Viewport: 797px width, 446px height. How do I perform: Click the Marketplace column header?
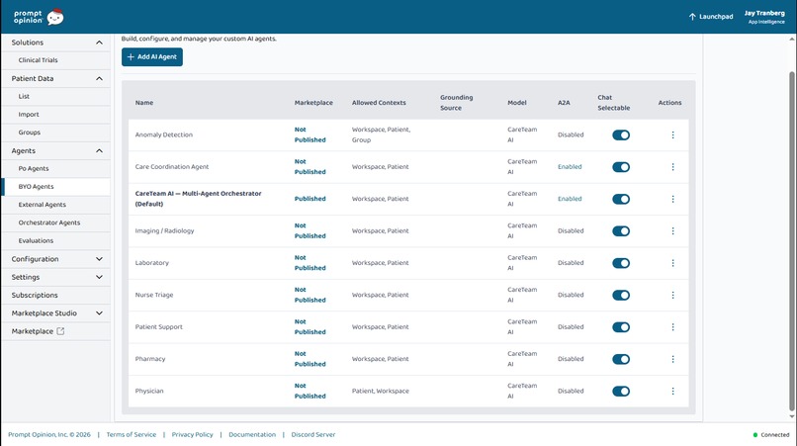coord(313,103)
